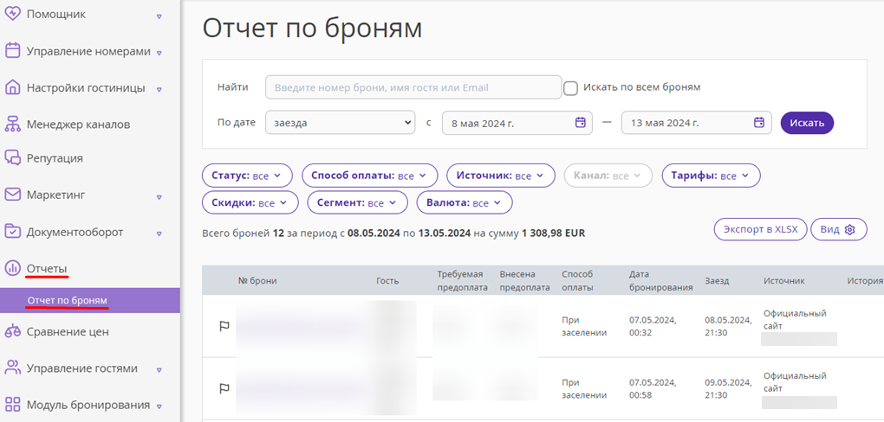This screenshot has height=422, width=884.
Task: Expand the Управление гостями submenu arrow
Action: coord(159,370)
